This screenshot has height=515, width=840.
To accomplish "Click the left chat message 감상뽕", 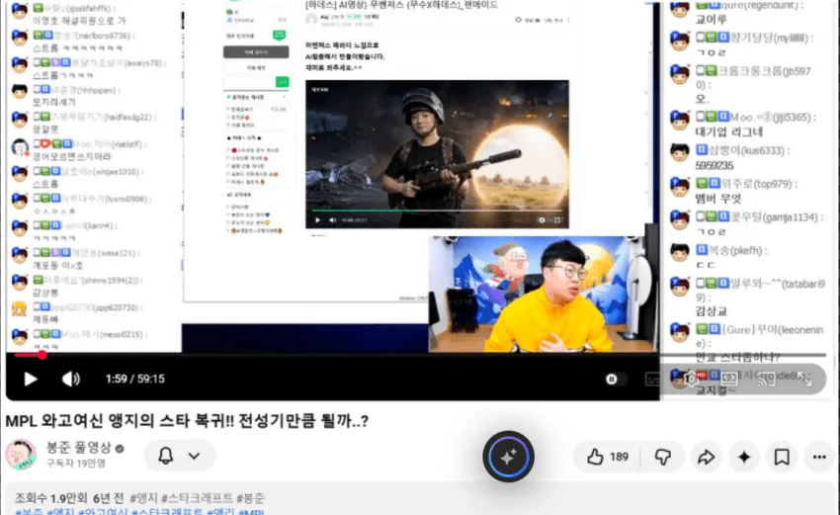I will tap(45, 293).
